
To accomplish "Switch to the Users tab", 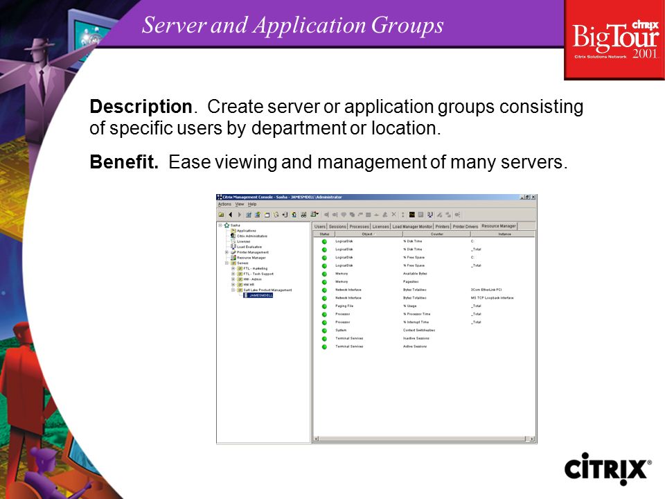I will (320, 227).
